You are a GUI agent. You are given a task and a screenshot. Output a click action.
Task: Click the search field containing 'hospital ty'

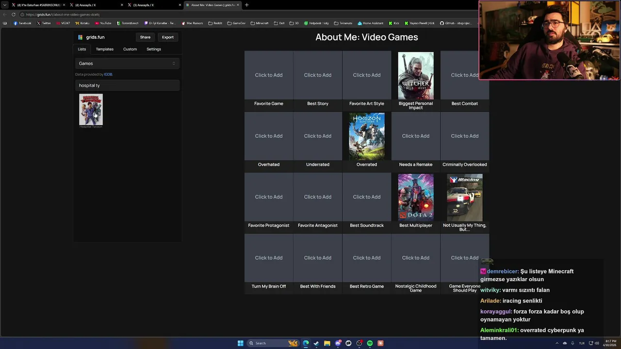pos(127,85)
